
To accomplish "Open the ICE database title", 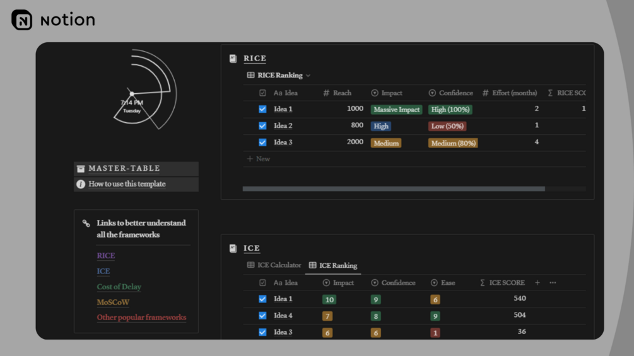I will pos(252,248).
